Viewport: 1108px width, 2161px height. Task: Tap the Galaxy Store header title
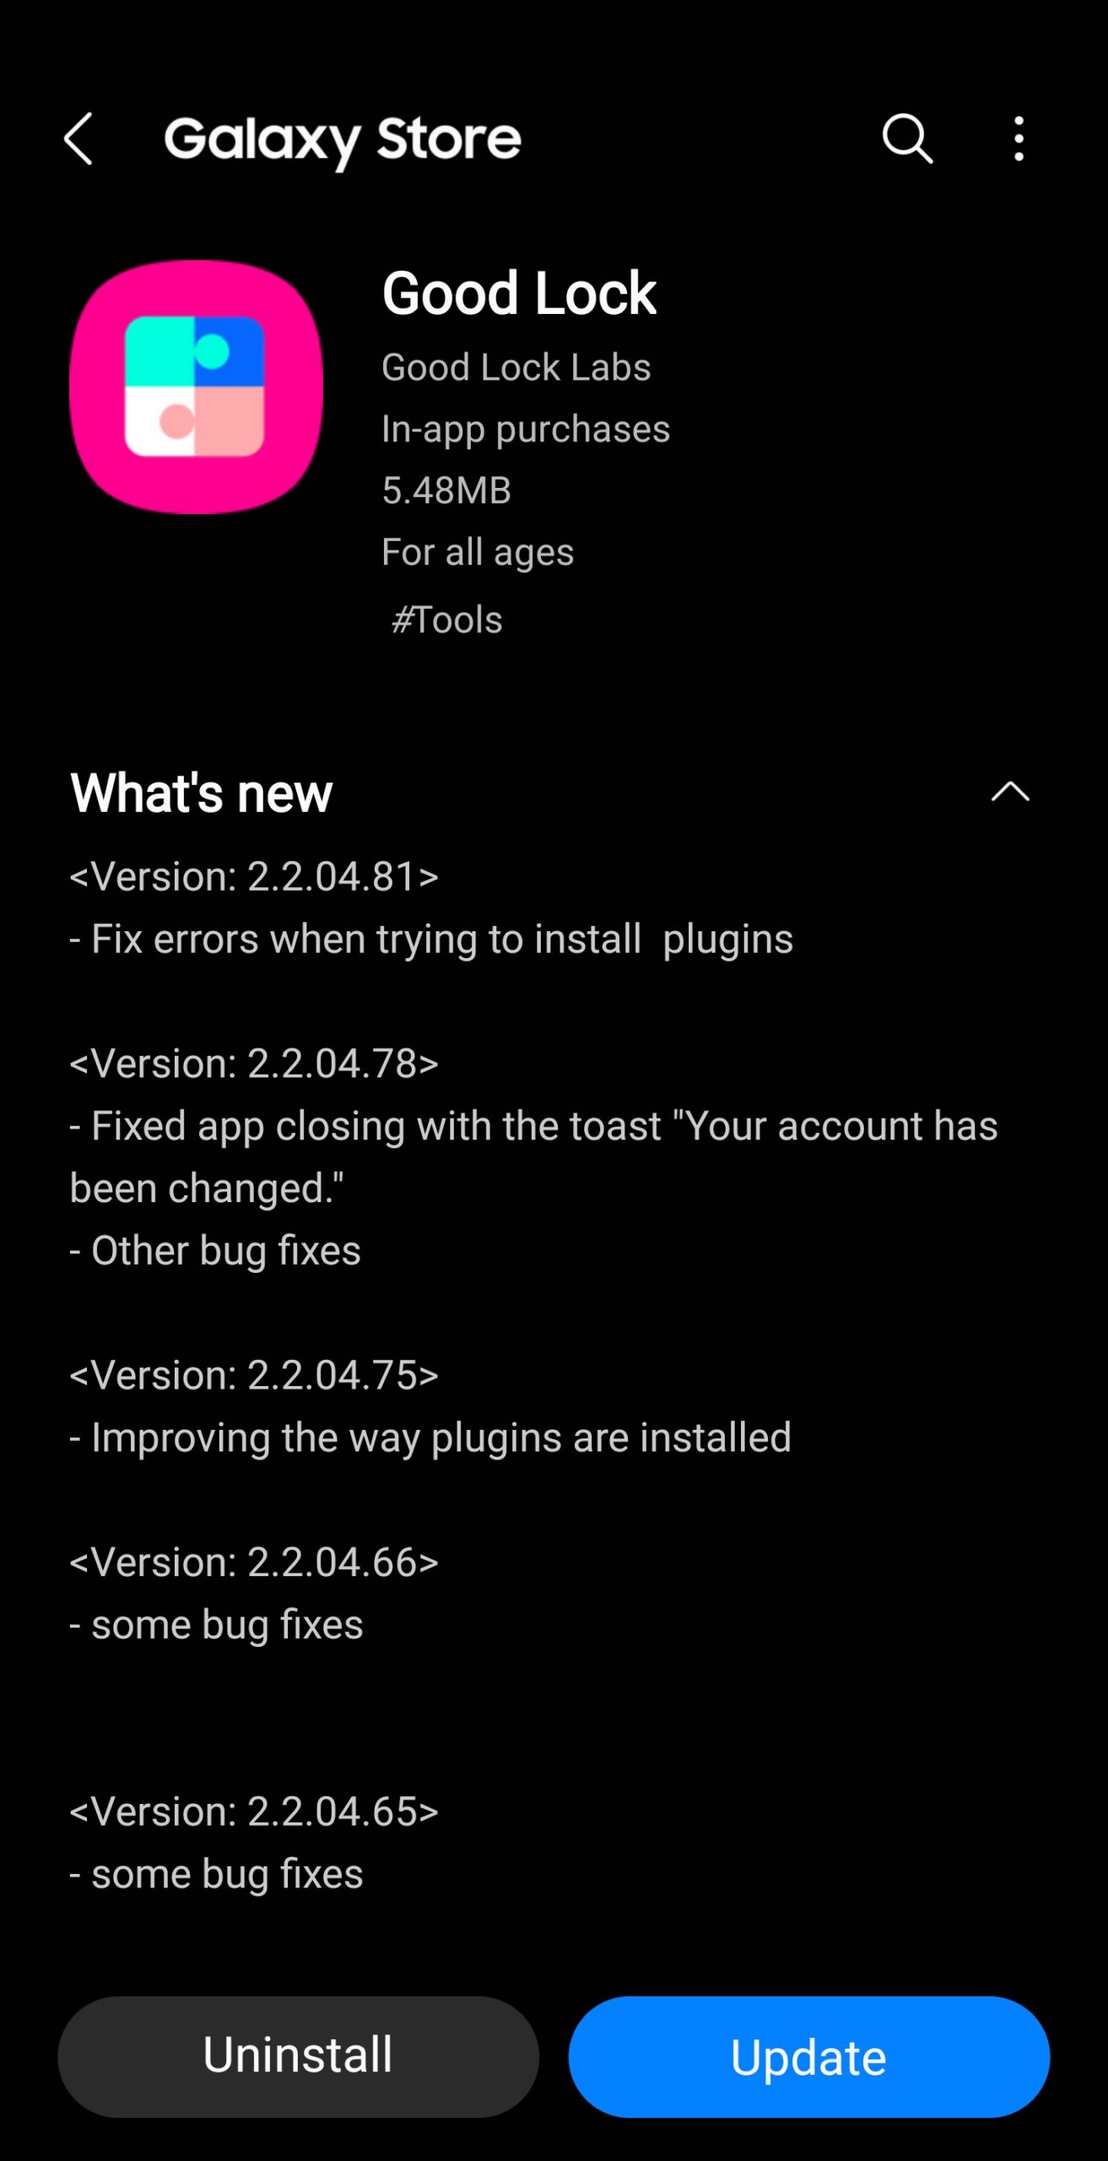click(342, 139)
